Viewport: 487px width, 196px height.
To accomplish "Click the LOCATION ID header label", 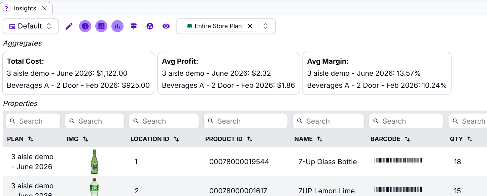I will pos(150,139).
